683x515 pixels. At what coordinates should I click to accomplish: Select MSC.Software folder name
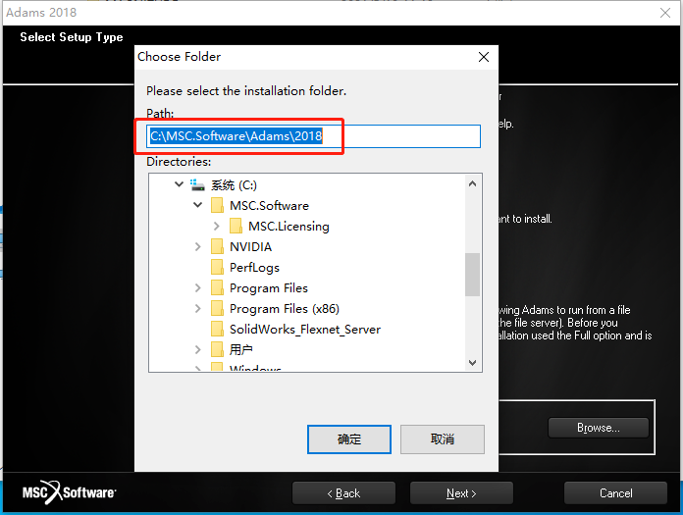(269, 205)
